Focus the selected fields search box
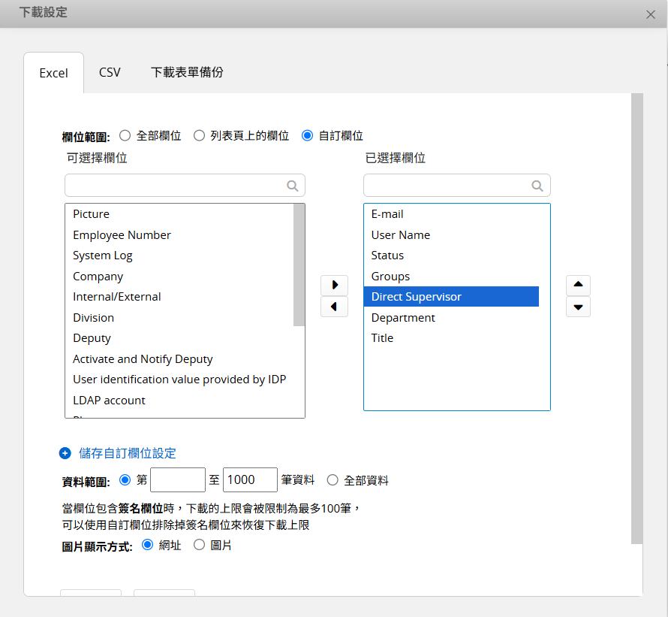This screenshot has width=668, height=617. click(456, 186)
